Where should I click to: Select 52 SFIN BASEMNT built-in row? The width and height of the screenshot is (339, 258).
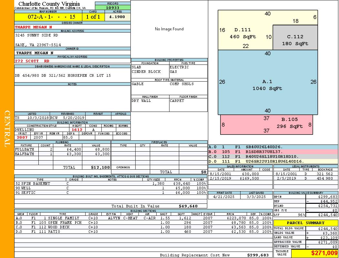[x=111, y=184]
